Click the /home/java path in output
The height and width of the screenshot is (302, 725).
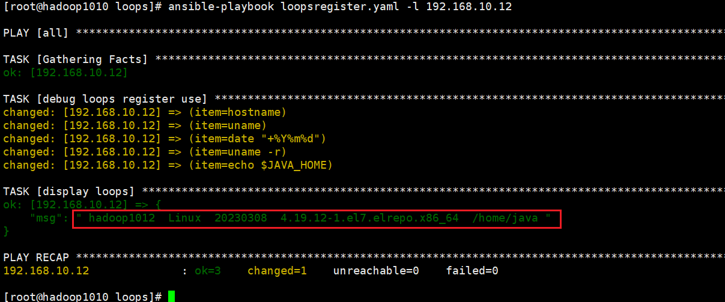(506, 219)
